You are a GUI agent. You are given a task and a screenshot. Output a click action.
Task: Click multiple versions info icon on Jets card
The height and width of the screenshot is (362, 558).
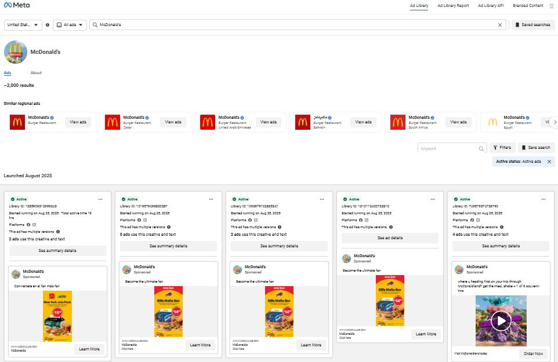(x=58, y=232)
